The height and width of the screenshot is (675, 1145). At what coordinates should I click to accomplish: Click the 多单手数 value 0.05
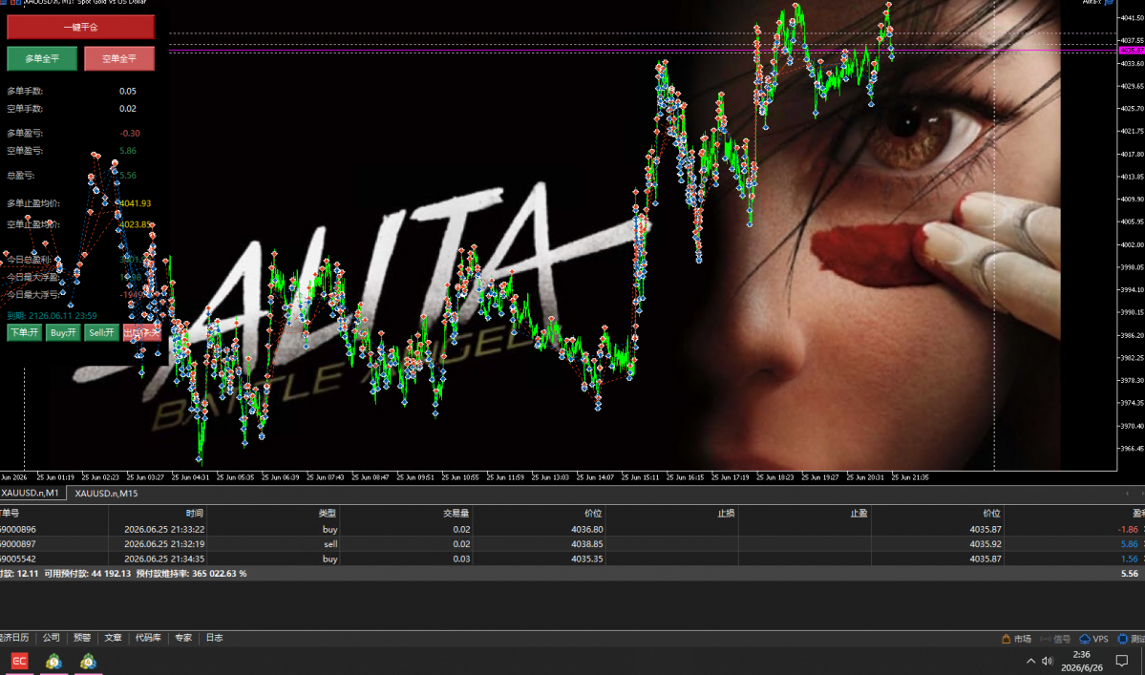128,92
